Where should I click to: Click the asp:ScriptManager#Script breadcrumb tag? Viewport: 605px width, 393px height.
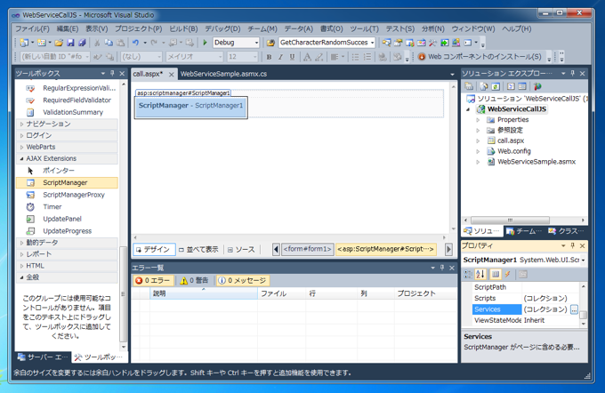pos(386,249)
